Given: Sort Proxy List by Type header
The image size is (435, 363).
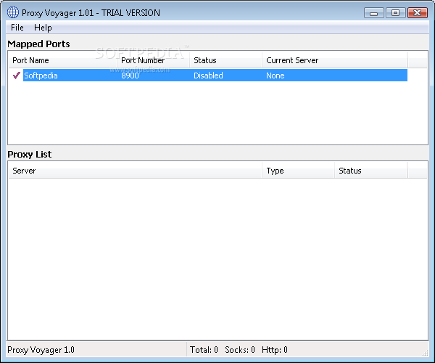Looking at the screenshot, I should click(298, 171).
